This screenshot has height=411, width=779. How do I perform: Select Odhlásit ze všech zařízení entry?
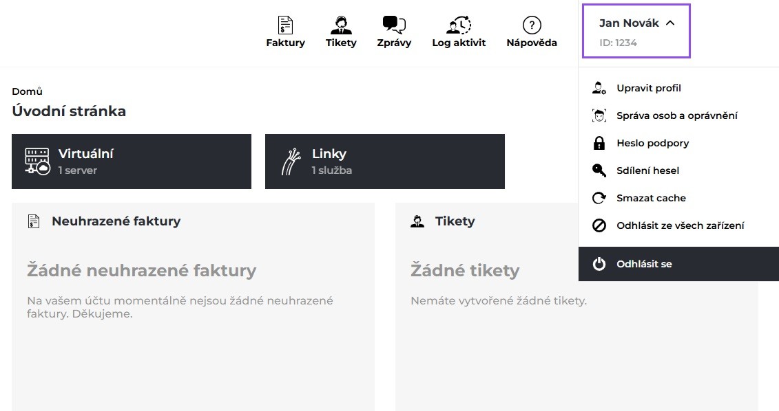680,225
